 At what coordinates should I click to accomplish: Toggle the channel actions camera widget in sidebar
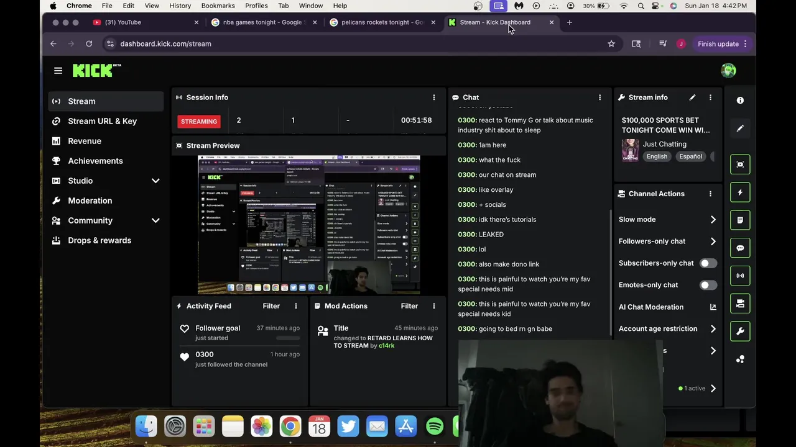[x=740, y=304]
